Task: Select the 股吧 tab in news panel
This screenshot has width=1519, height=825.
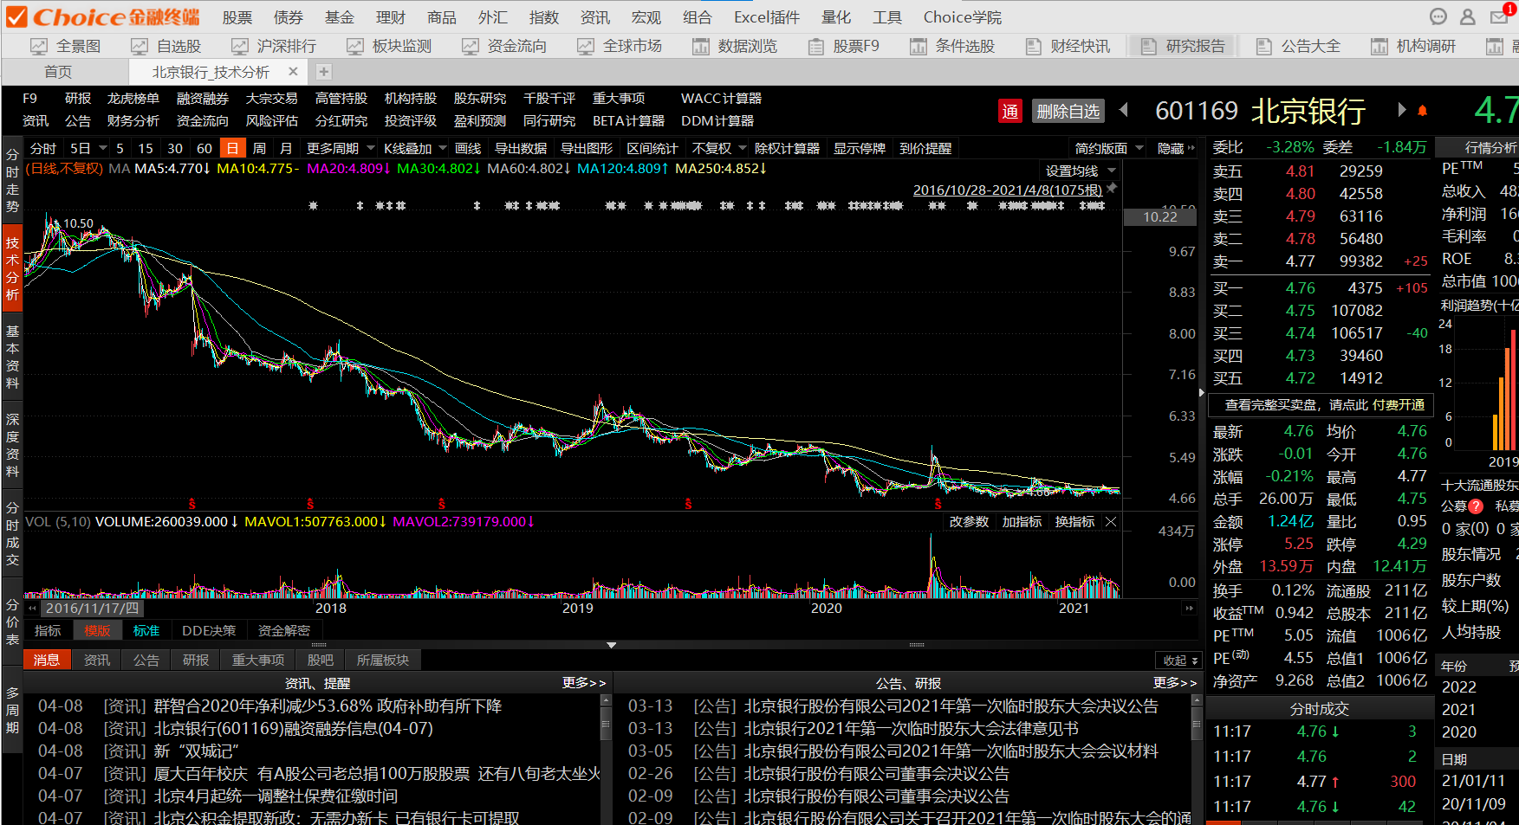Action: coord(321,660)
